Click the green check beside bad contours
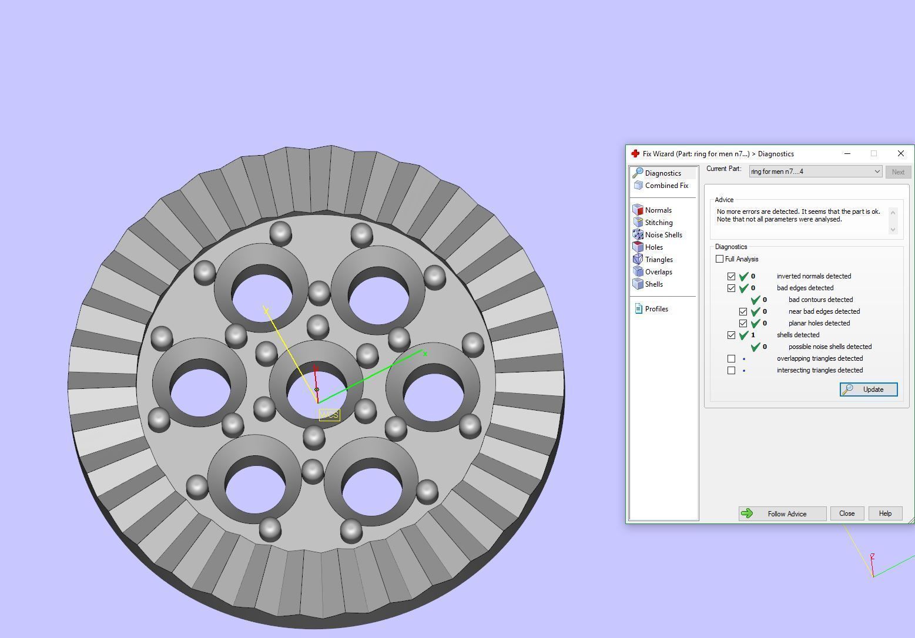Image resolution: width=915 pixels, height=638 pixels. pos(755,300)
